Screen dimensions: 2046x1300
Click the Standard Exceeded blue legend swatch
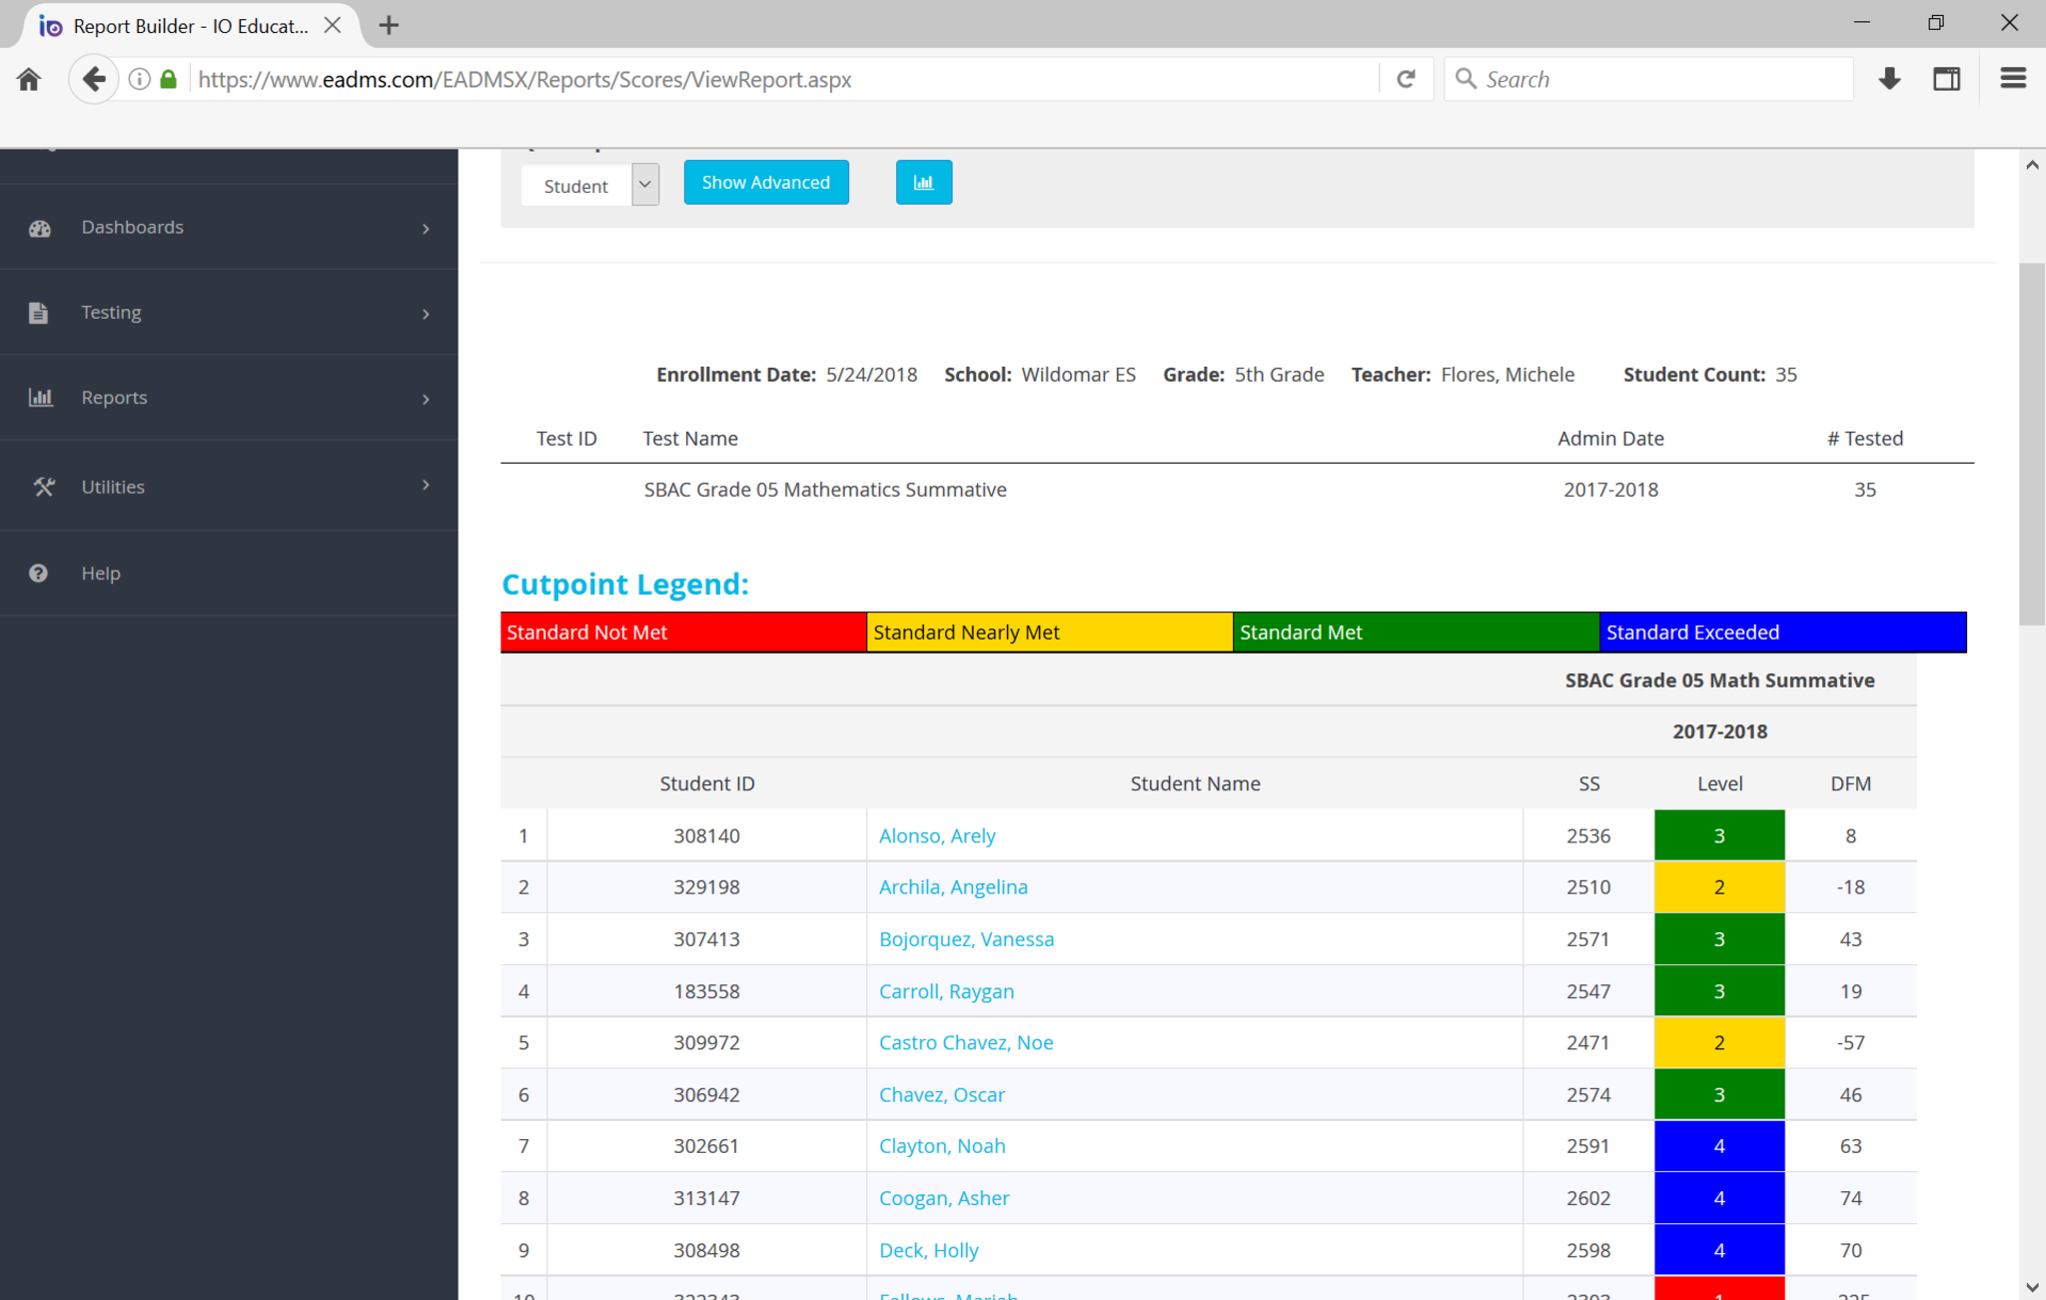click(1782, 633)
